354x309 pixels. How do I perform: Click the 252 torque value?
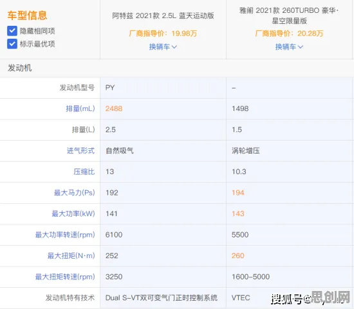(112, 256)
